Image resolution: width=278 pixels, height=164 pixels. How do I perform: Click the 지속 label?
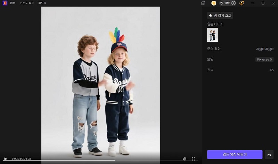tap(210, 70)
